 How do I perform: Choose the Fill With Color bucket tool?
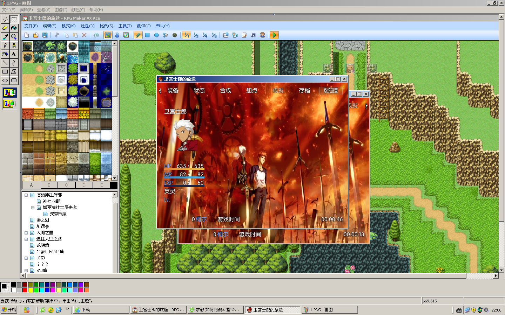pos(14,28)
